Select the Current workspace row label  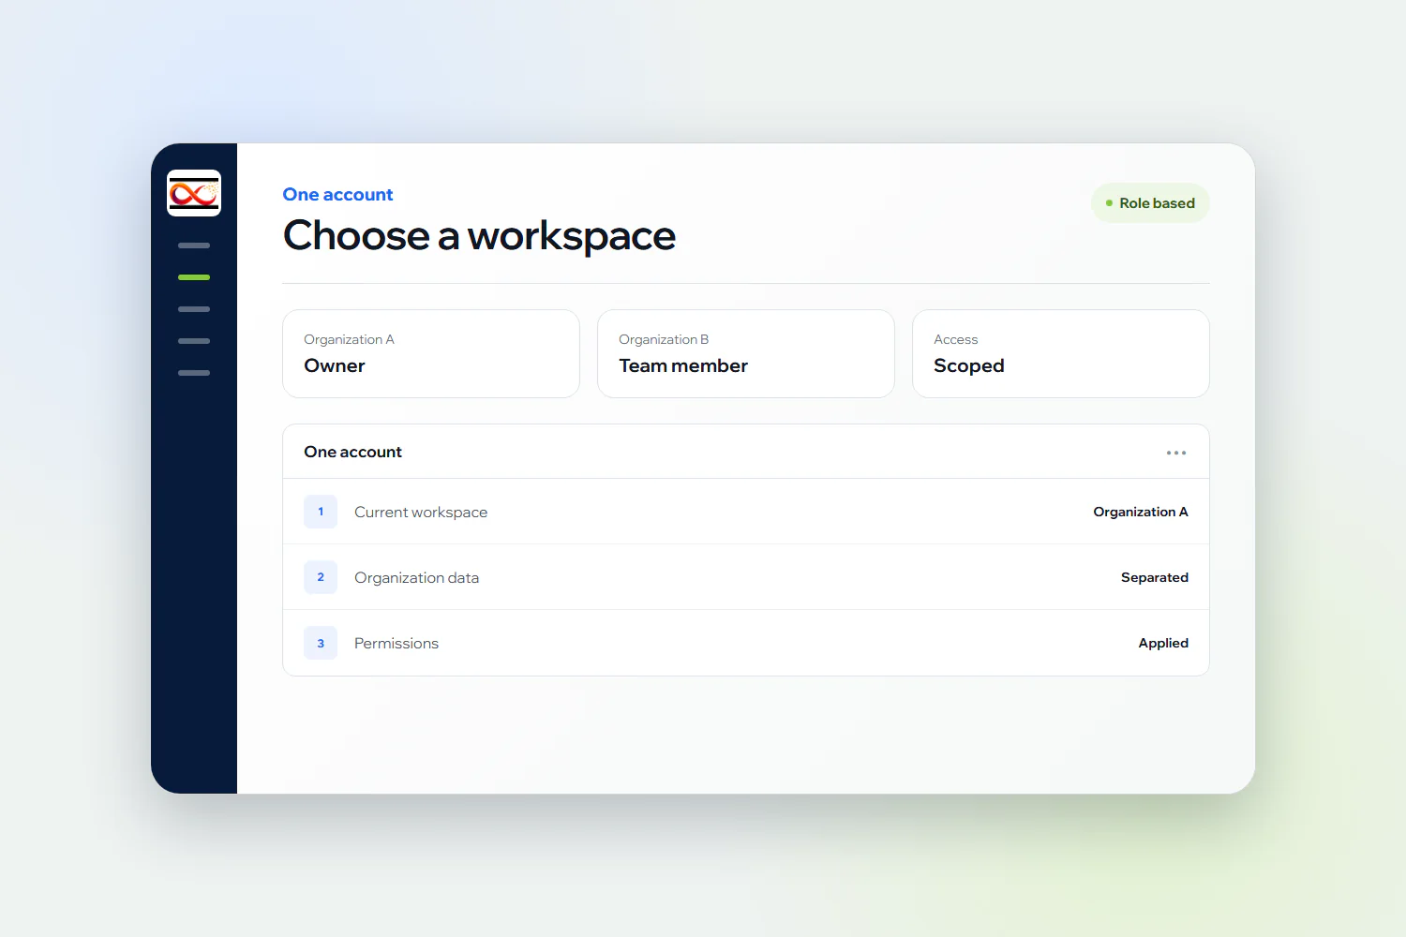421,513
